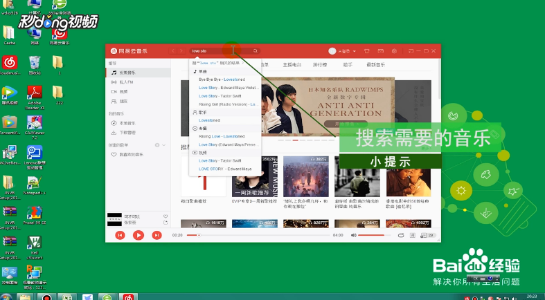Adjust the volume slider
Image resolution: width=545 pixels, height=300 pixels.
pos(374,235)
